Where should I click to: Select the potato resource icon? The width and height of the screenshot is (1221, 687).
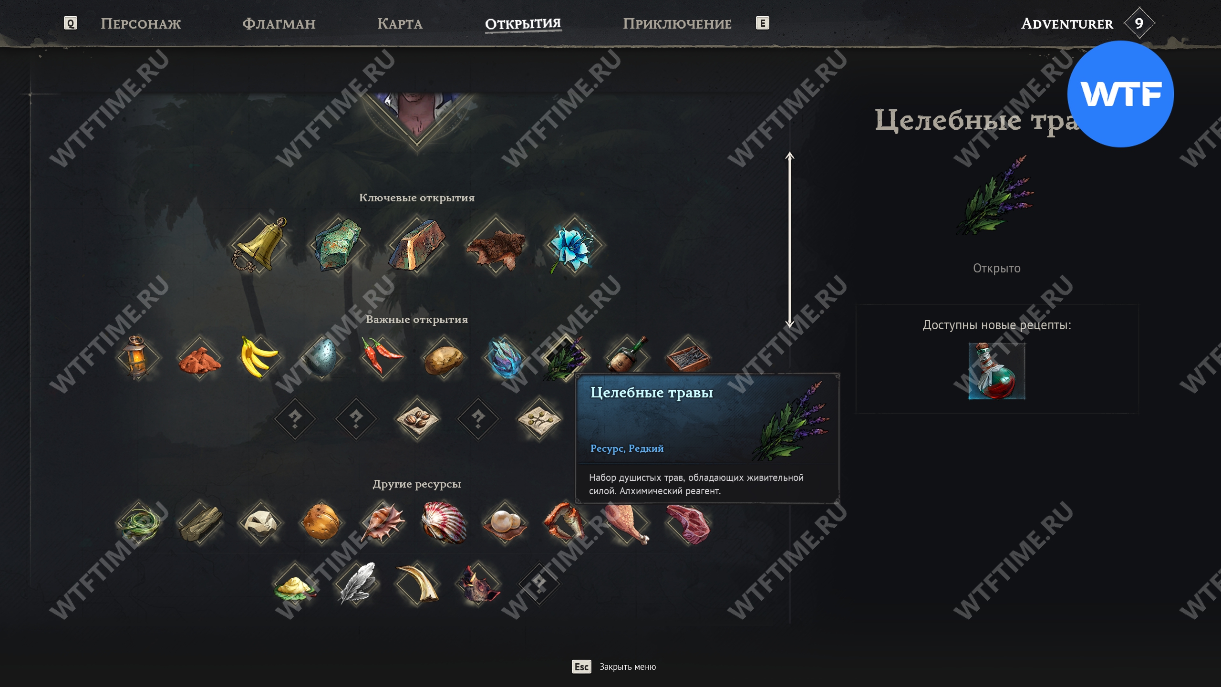pos(444,357)
